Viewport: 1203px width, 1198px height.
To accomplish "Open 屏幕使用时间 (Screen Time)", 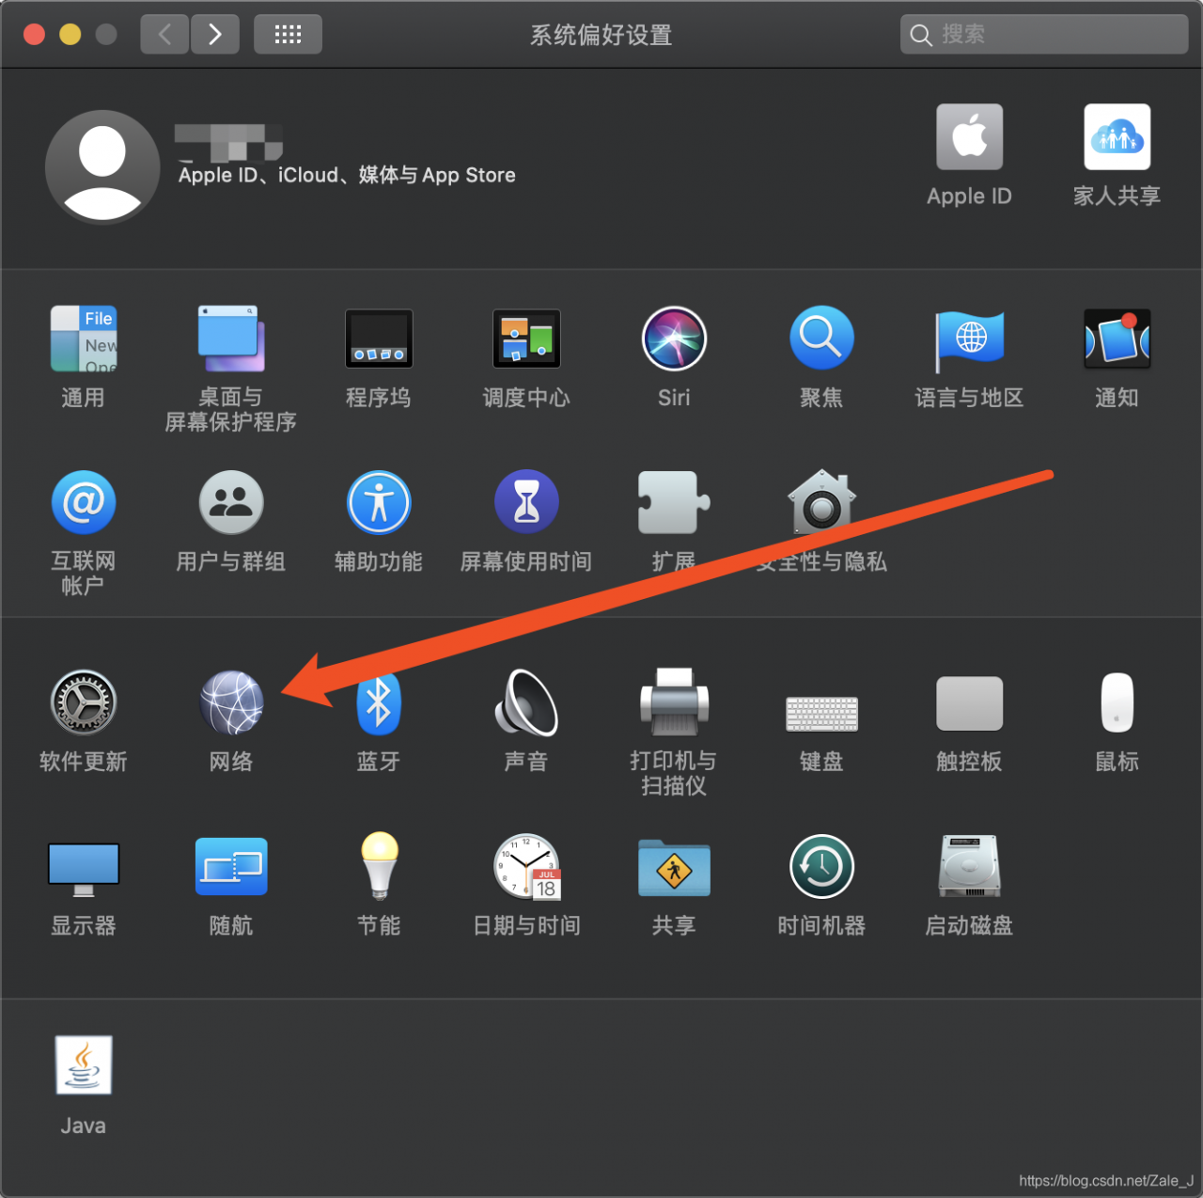I will 526,501.
